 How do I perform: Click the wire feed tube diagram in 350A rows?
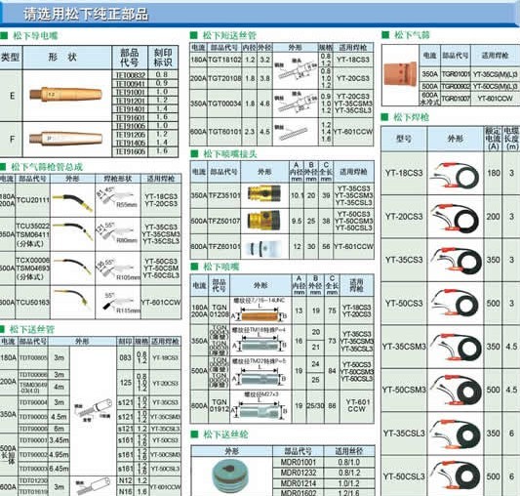click(93, 410)
